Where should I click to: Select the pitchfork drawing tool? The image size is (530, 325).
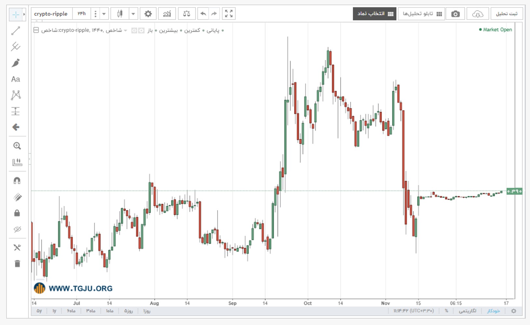[16, 47]
